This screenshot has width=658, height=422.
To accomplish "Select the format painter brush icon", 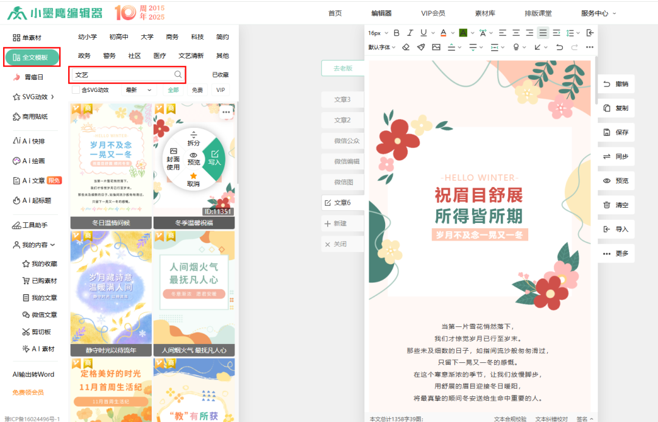I will pos(421,47).
